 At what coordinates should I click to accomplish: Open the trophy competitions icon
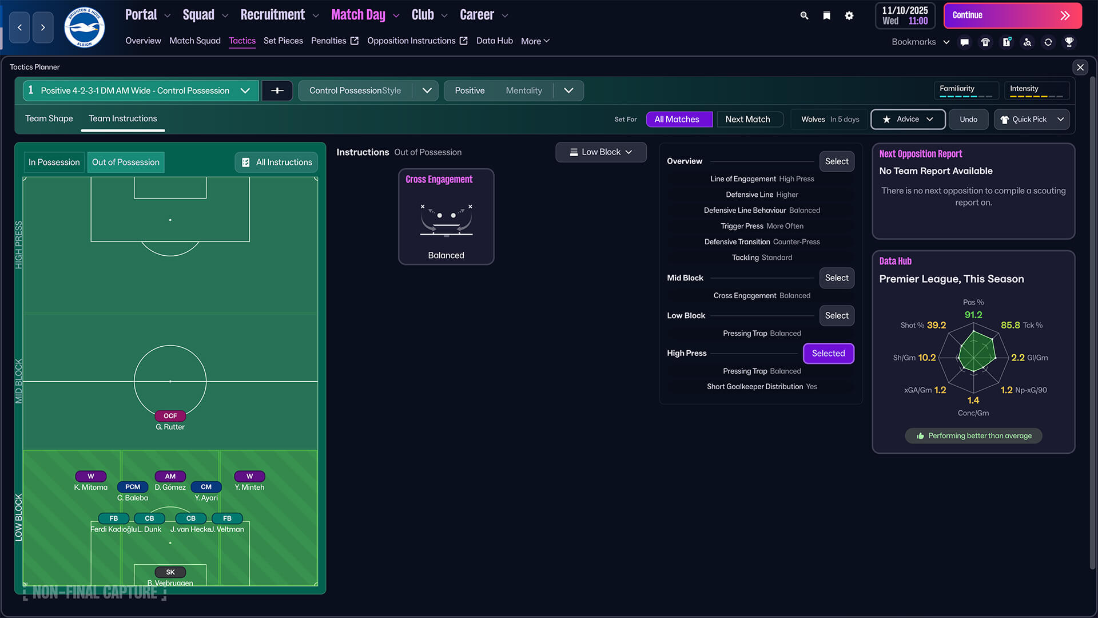1069,42
